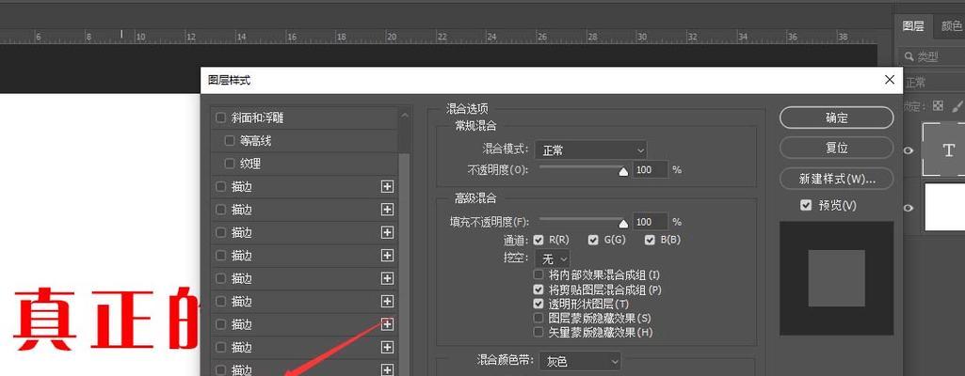Click the 新建样式(W)... button
The image size is (965, 376).
click(x=836, y=179)
